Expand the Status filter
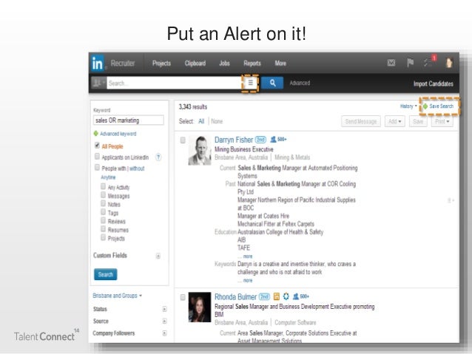The image size is (472, 354). 164,309
